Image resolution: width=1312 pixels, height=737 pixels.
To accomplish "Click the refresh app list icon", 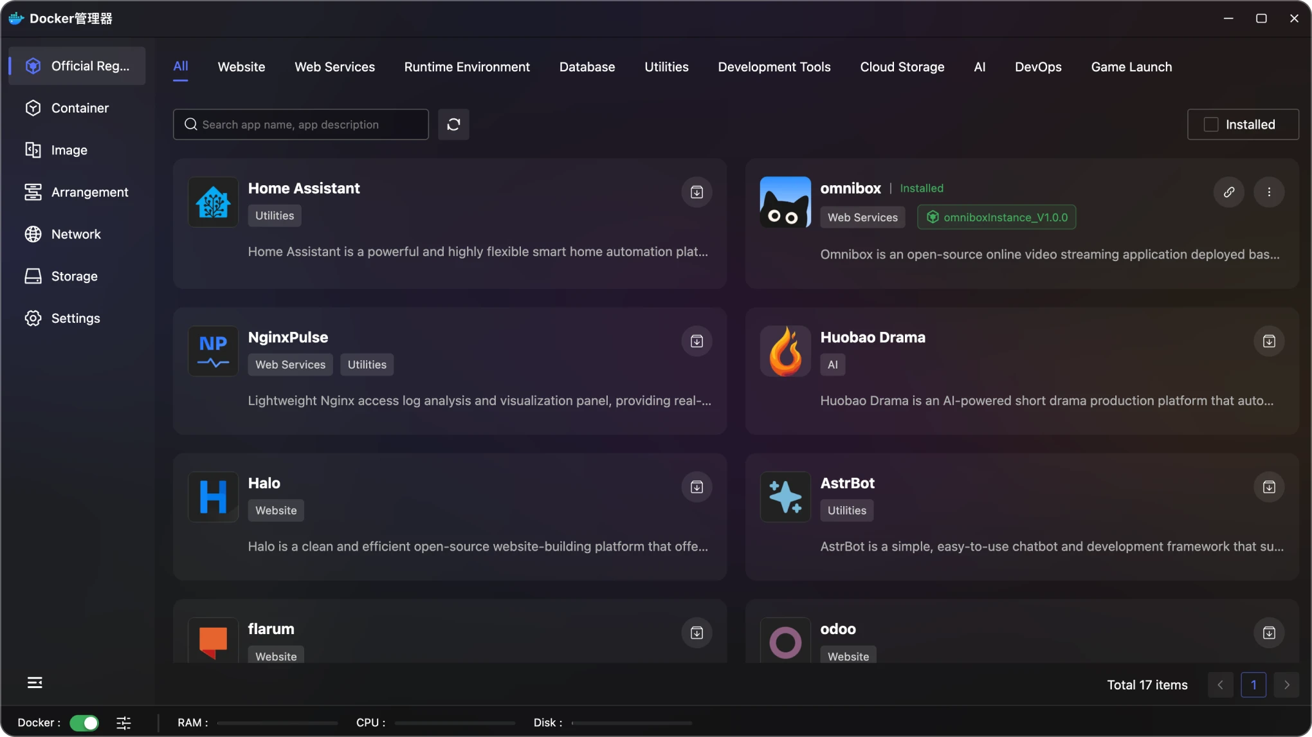I will click(453, 125).
